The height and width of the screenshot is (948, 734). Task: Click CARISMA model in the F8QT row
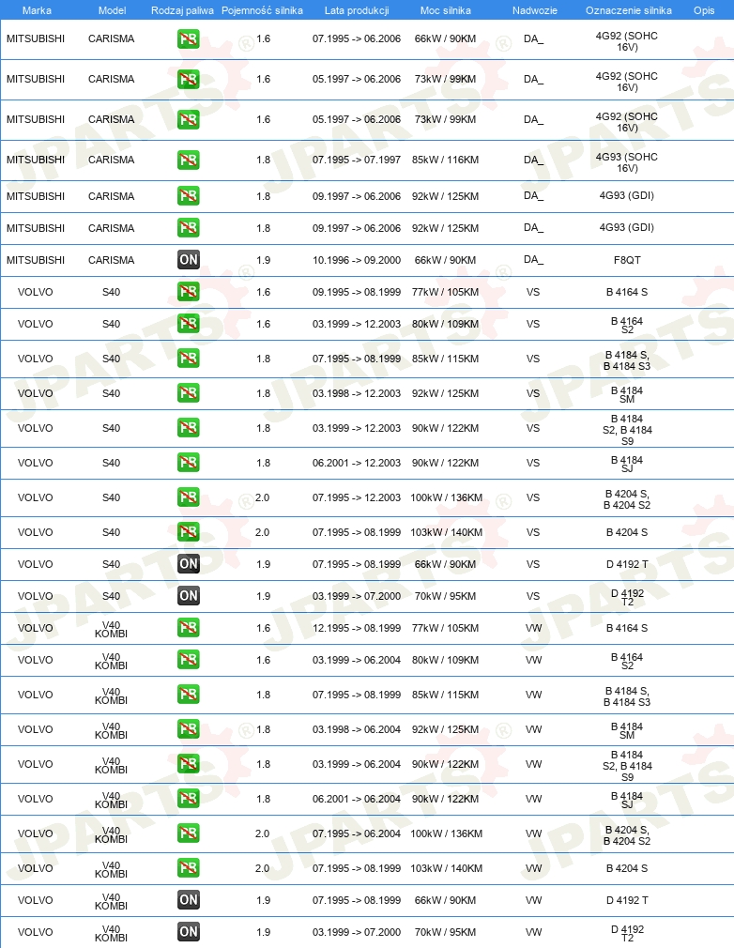click(x=112, y=260)
